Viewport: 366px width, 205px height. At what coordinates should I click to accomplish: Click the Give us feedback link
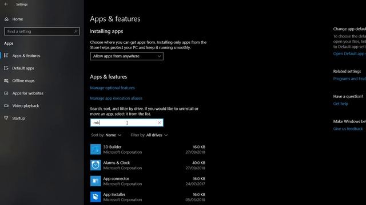click(348, 129)
